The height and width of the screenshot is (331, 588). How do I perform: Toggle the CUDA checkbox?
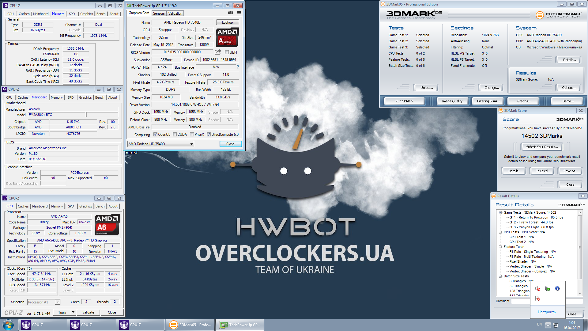click(x=175, y=135)
